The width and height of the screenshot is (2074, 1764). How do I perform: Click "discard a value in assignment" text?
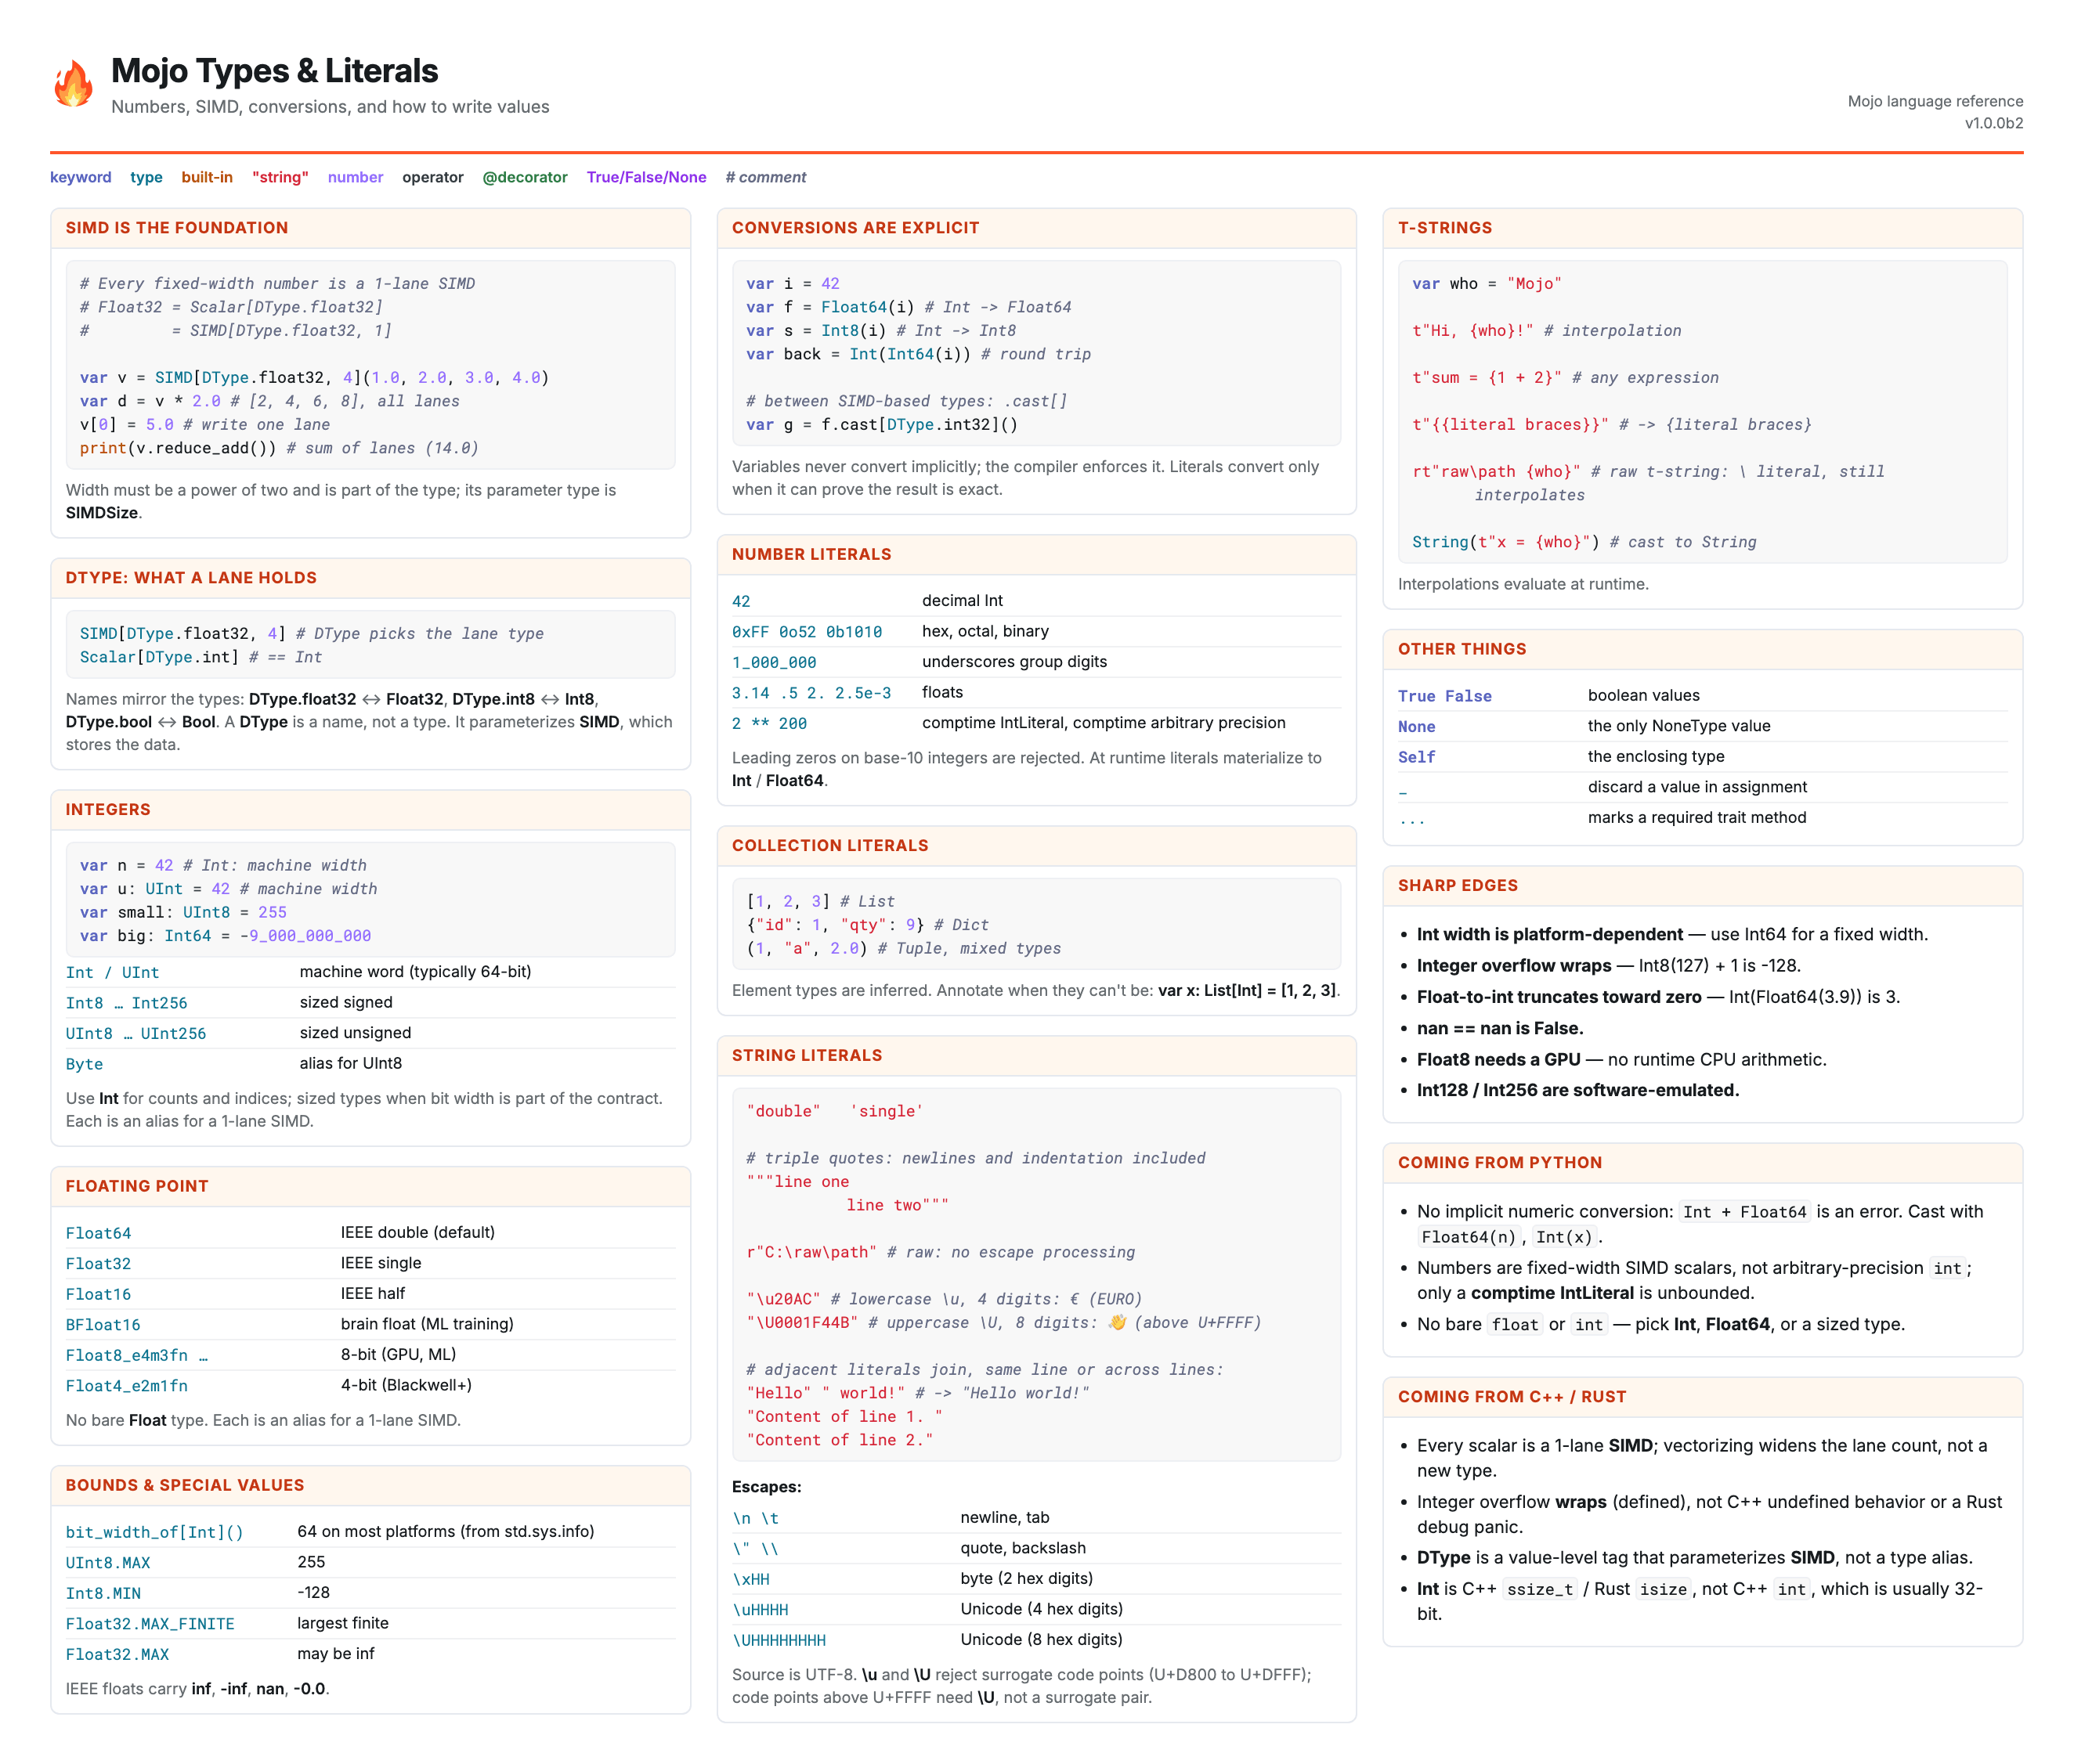pyautogui.click(x=1696, y=787)
